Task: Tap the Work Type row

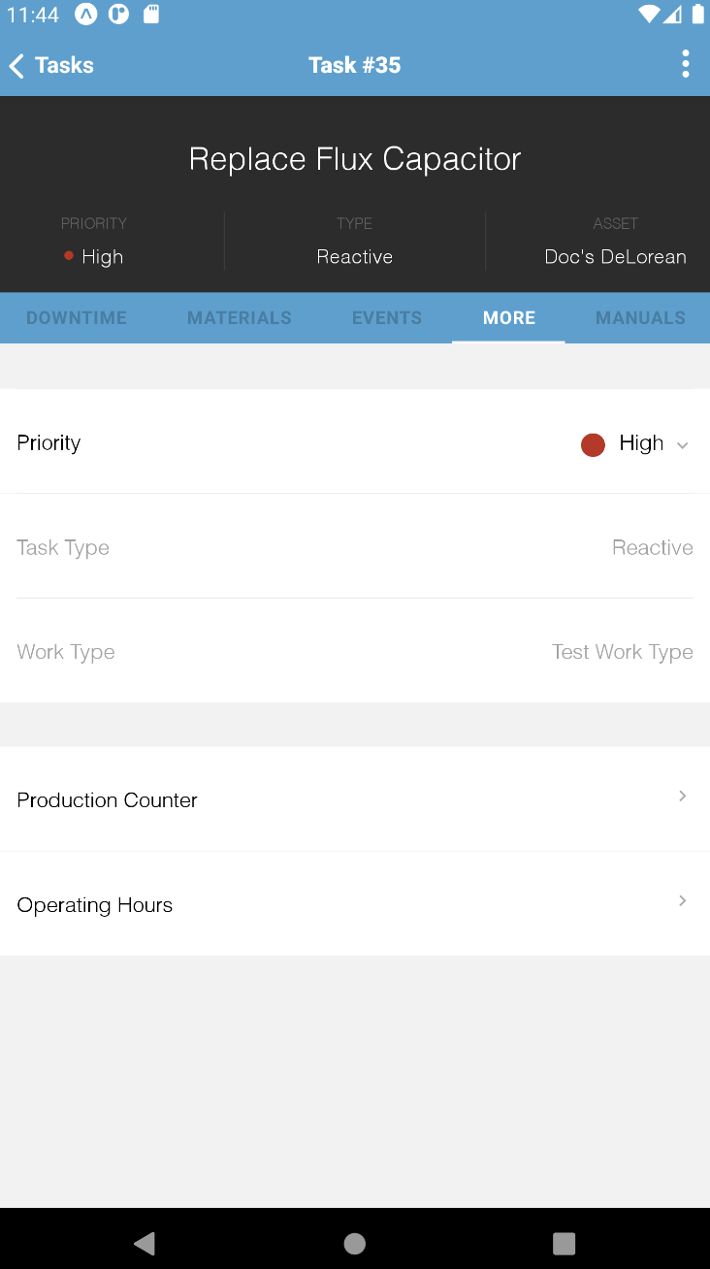Action: point(355,652)
